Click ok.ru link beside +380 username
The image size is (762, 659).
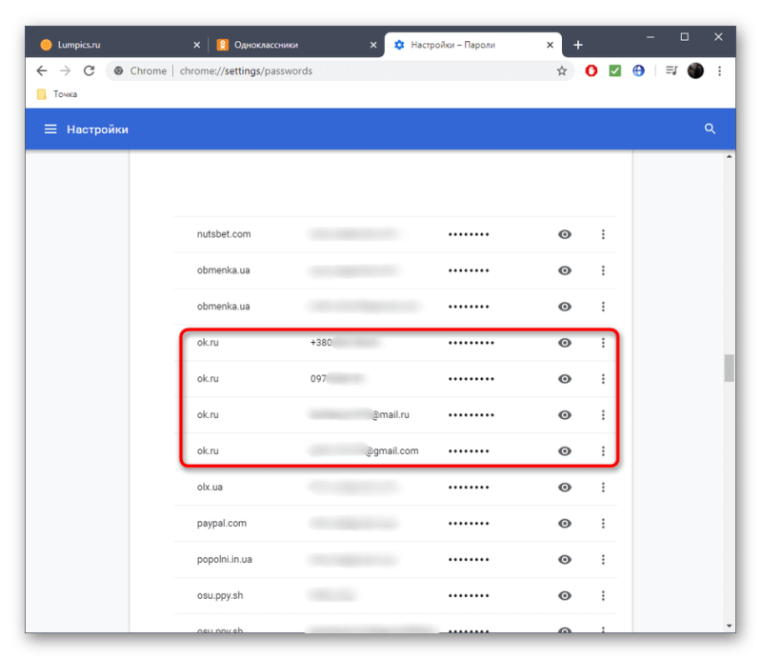click(208, 343)
